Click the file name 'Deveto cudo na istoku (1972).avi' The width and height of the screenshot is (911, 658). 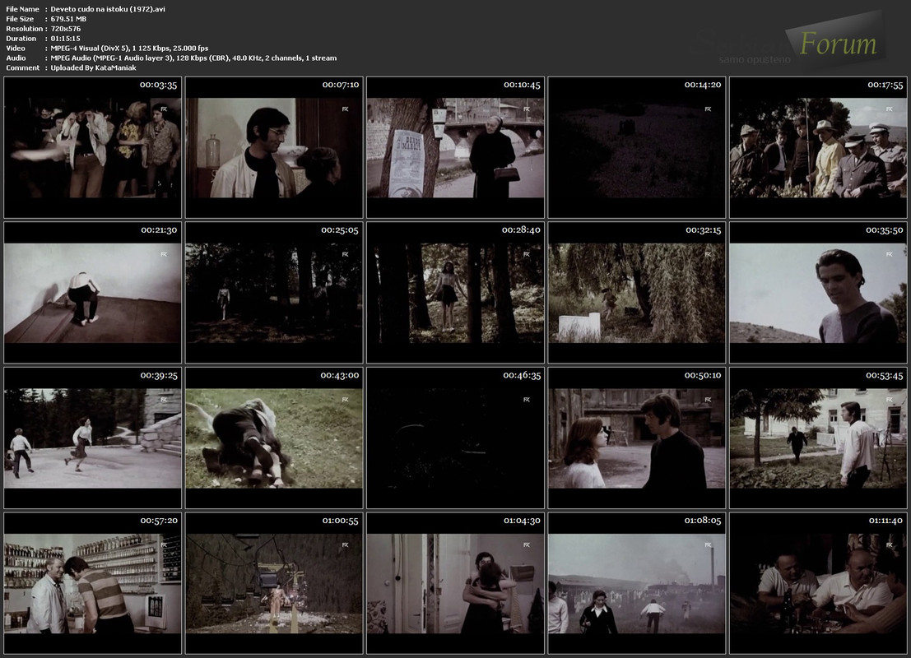point(108,9)
